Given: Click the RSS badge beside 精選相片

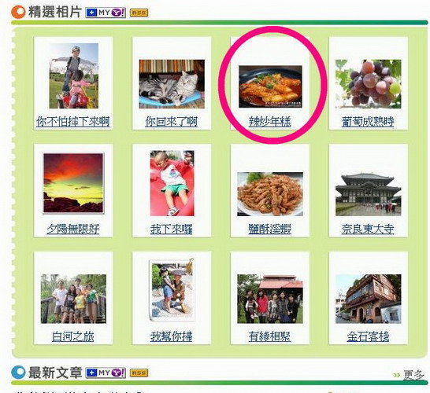Looking at the screenshot, I should [x=139, y=13].
